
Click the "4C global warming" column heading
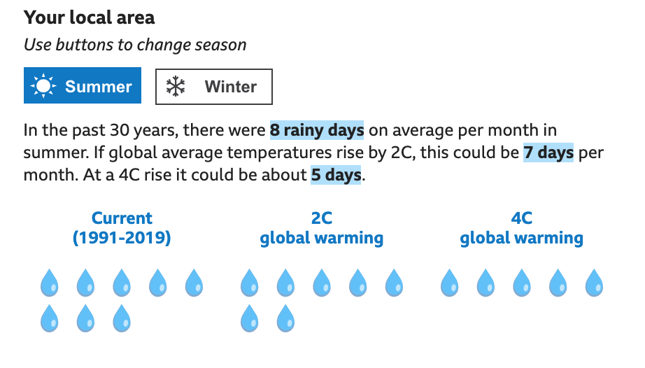point(521,228)
